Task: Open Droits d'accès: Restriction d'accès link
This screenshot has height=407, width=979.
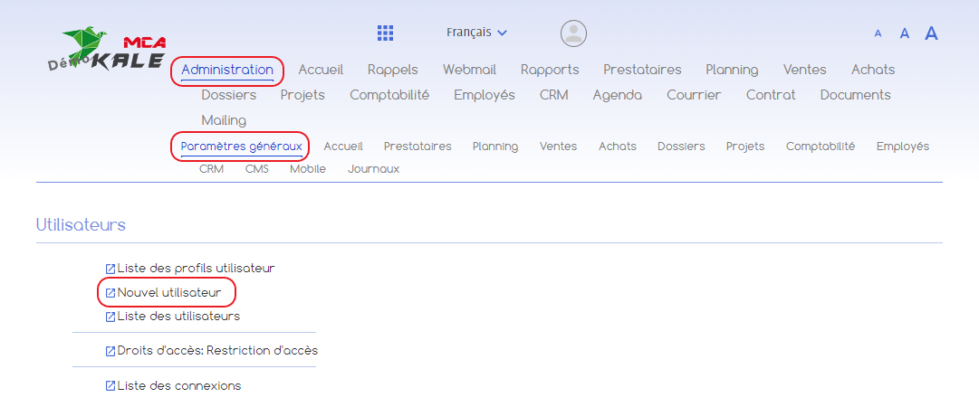Action: click(x=217, y=351)
